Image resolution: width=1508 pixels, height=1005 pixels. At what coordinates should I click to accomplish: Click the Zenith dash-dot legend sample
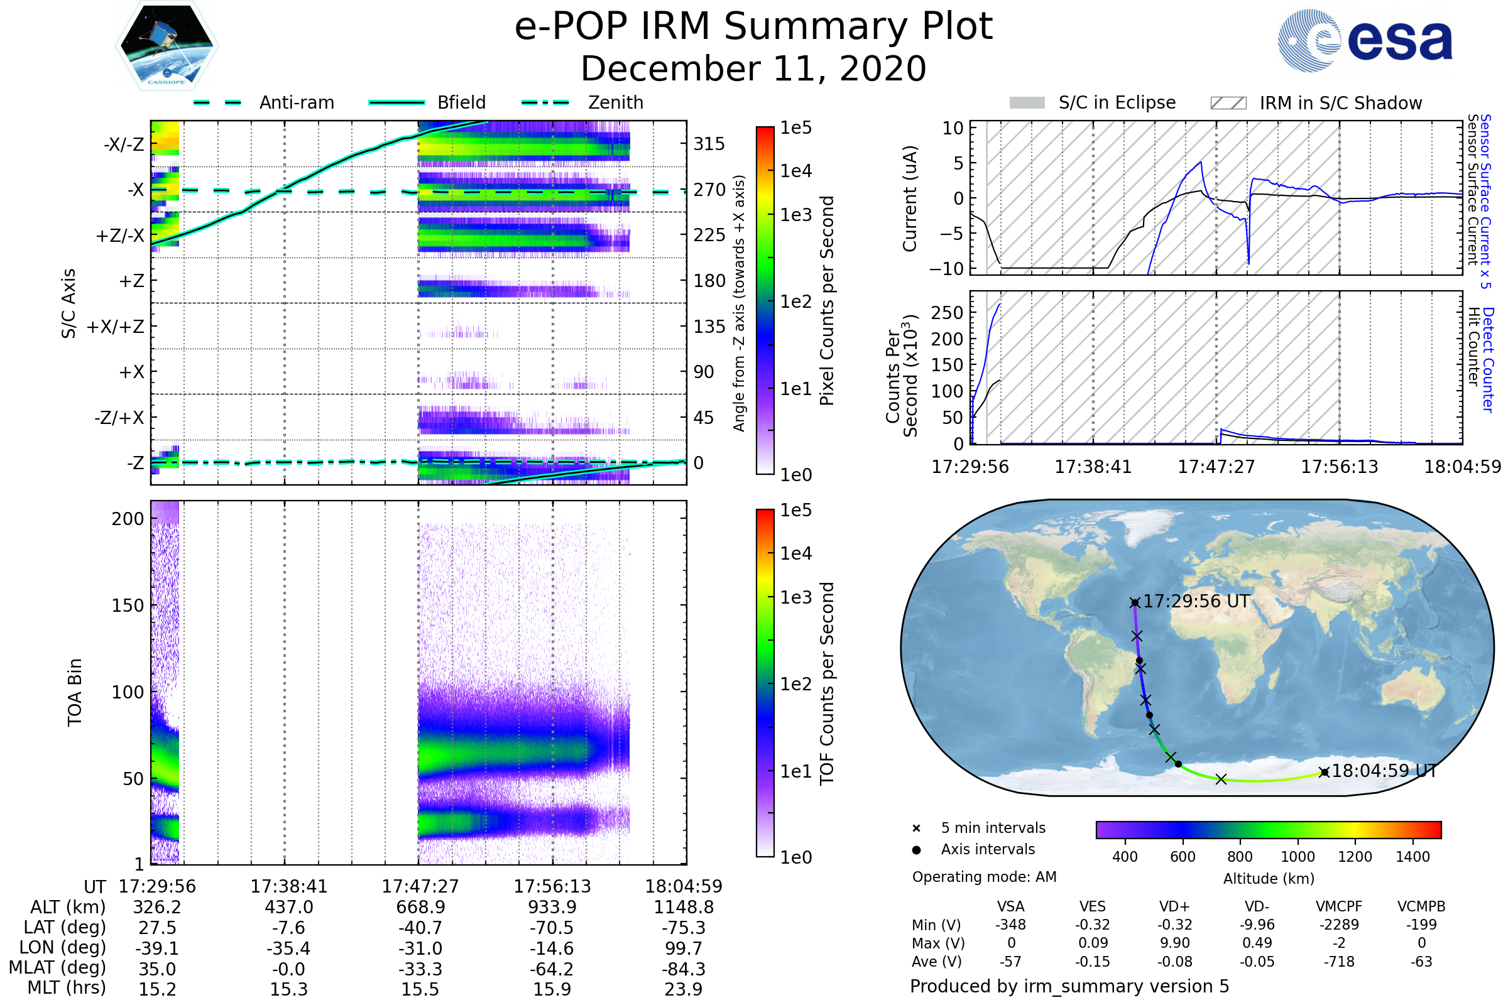pyautogui.click(x=545, y=102)
